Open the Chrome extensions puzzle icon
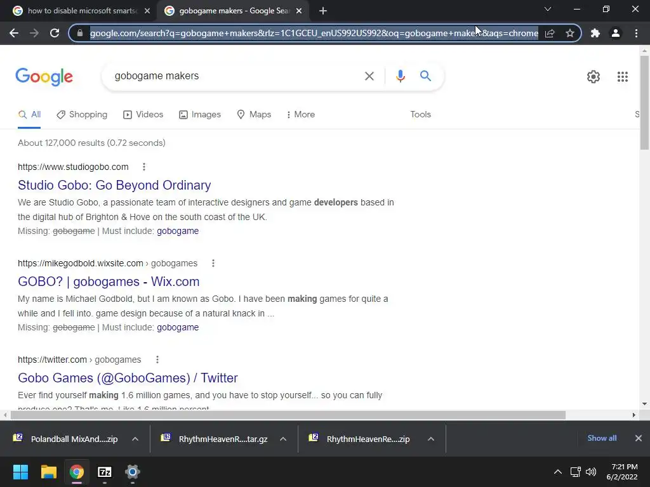Screen dimensions: 650x487 click(595, 33)
